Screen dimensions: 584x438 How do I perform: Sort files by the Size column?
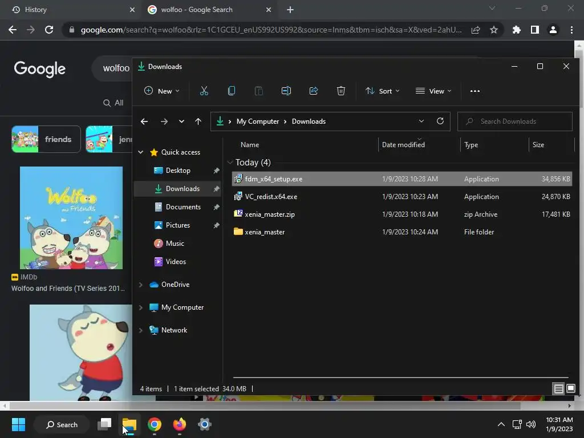pos(538,144)
